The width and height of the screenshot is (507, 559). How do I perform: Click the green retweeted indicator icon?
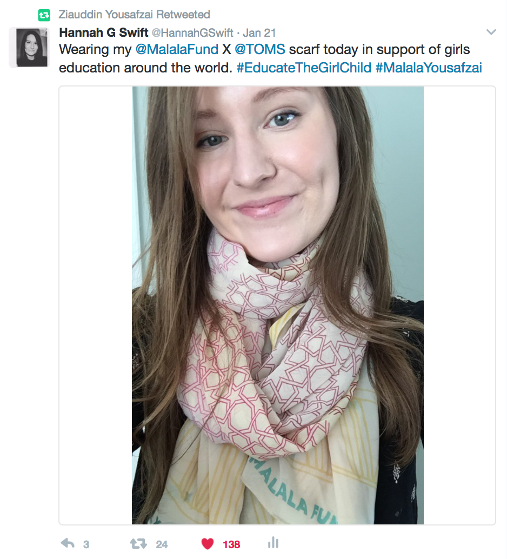[x=44, y=15]
